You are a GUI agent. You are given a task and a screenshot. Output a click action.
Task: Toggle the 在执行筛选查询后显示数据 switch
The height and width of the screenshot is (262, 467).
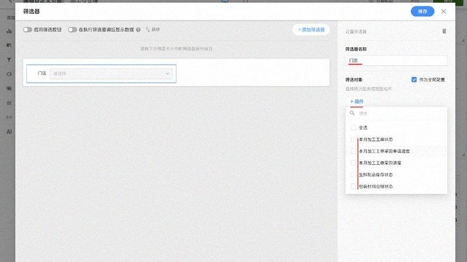[72, 30]
